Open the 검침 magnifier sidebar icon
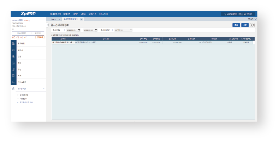This screenshot has width=279, height=143. tap(13, 57)
